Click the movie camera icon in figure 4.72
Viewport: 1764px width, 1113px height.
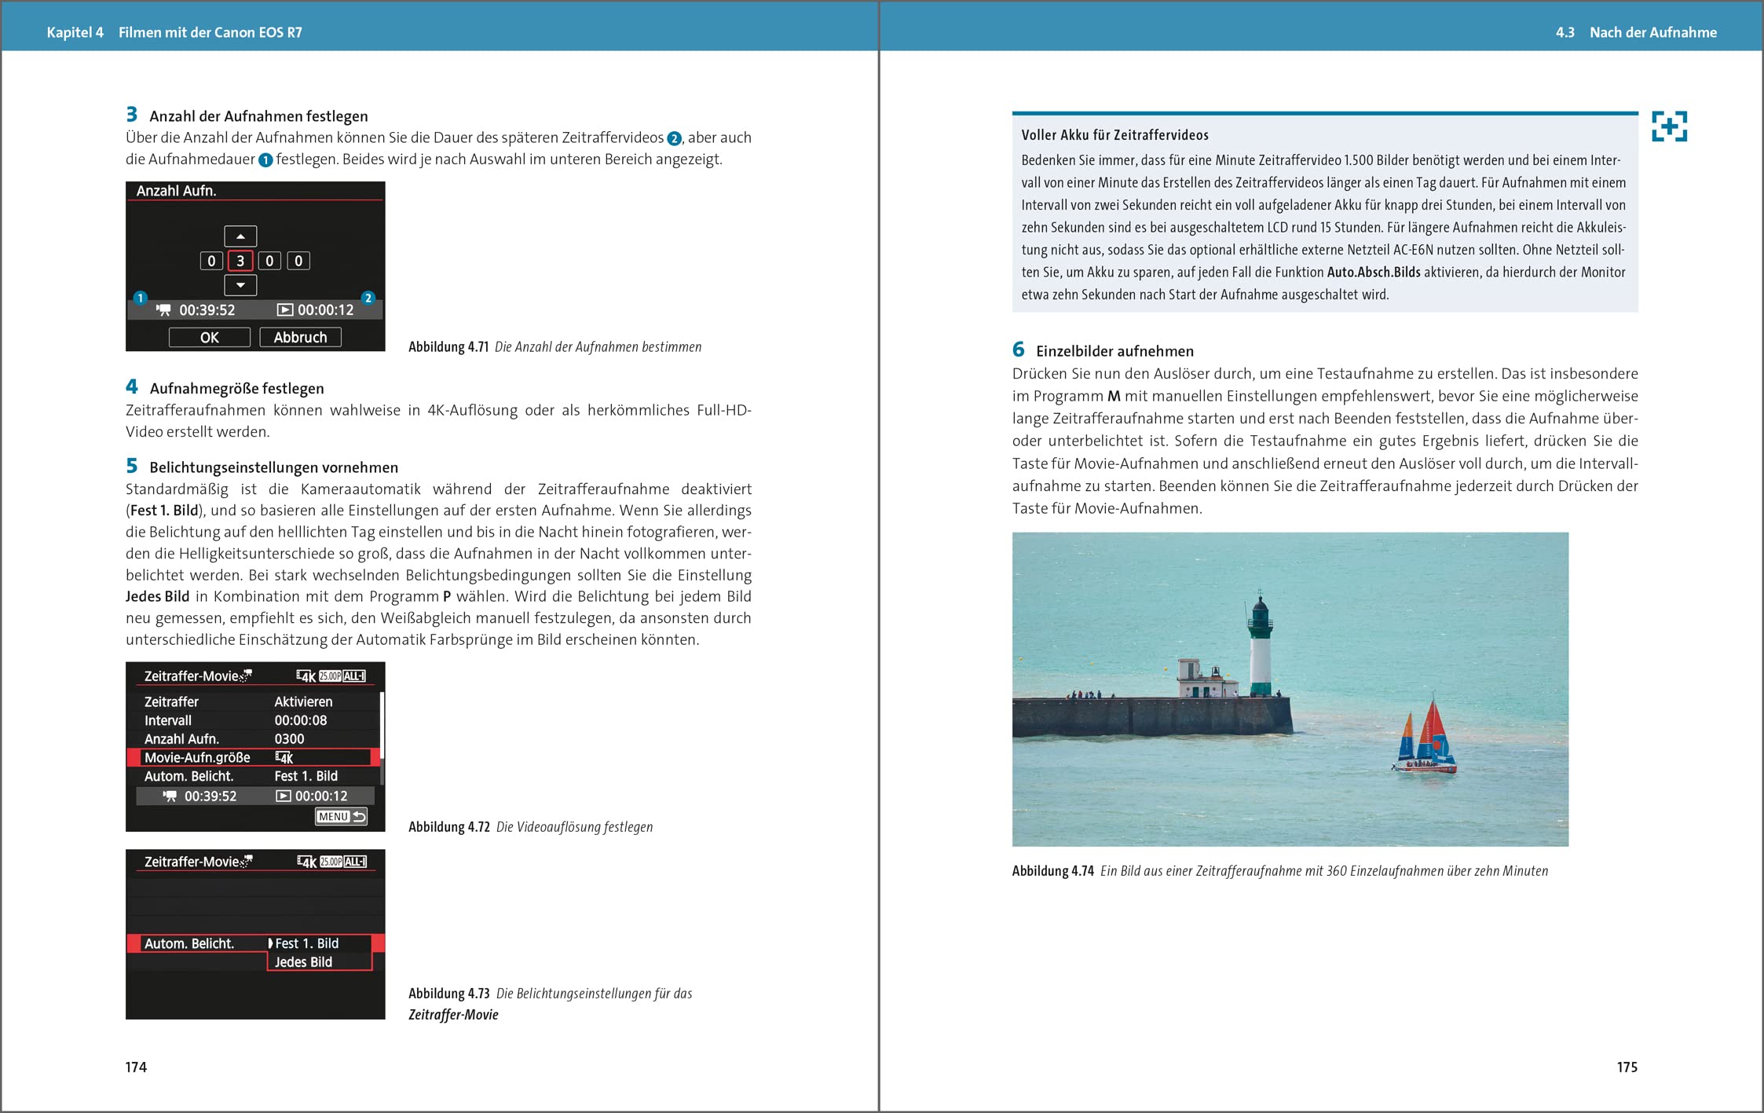click(170, 796)
